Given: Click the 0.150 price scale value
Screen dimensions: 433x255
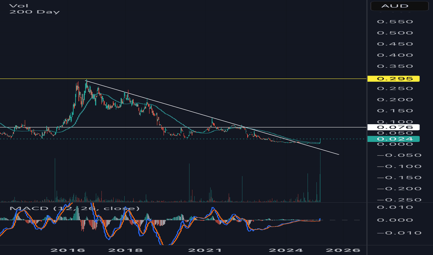Looking at the screenshot, I should (395, 111).
